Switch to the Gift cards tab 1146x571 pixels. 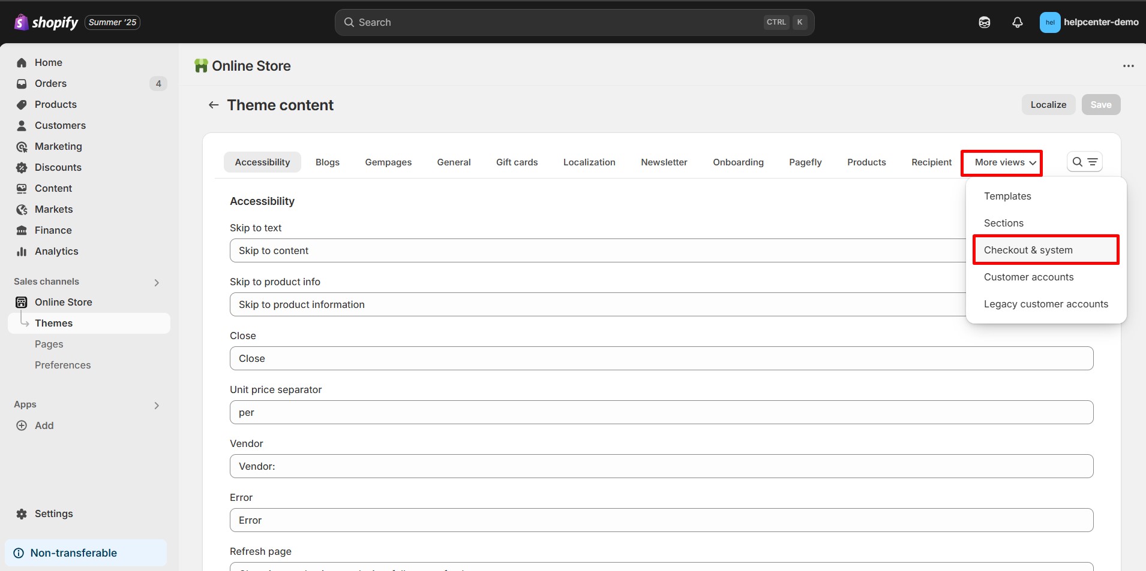[517, 162]
